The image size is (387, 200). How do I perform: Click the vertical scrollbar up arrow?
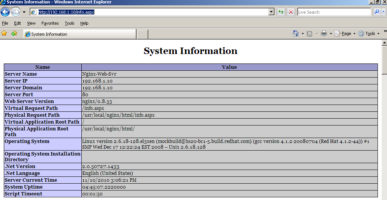click(384, 43)
